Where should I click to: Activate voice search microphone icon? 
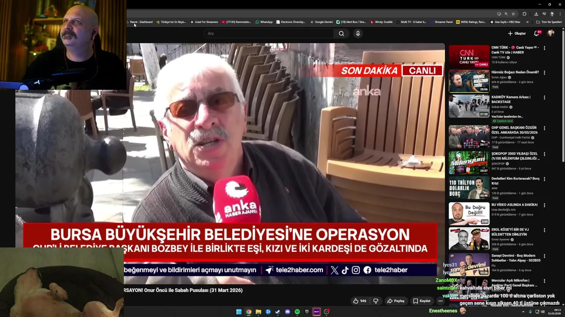pos(358,33)
